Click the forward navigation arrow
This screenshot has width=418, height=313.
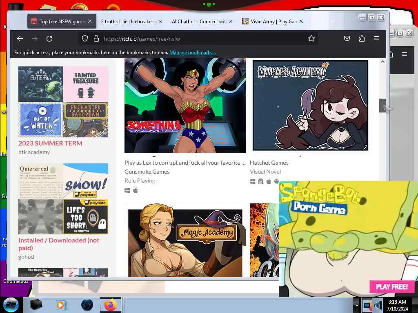point(35,39)
